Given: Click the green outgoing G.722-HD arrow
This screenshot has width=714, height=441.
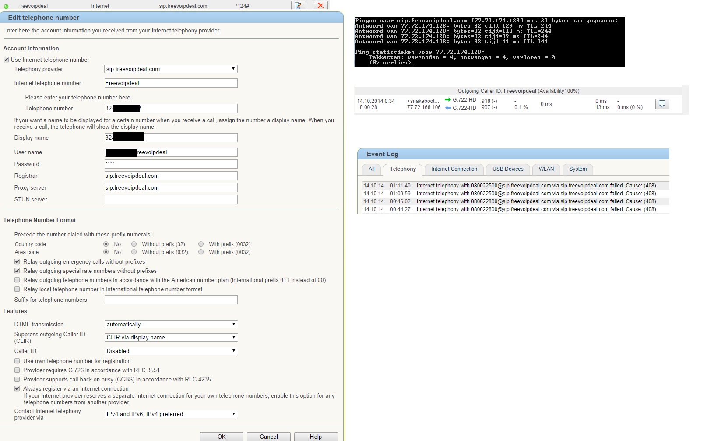Looking at the screenshot, I should 447,100.
